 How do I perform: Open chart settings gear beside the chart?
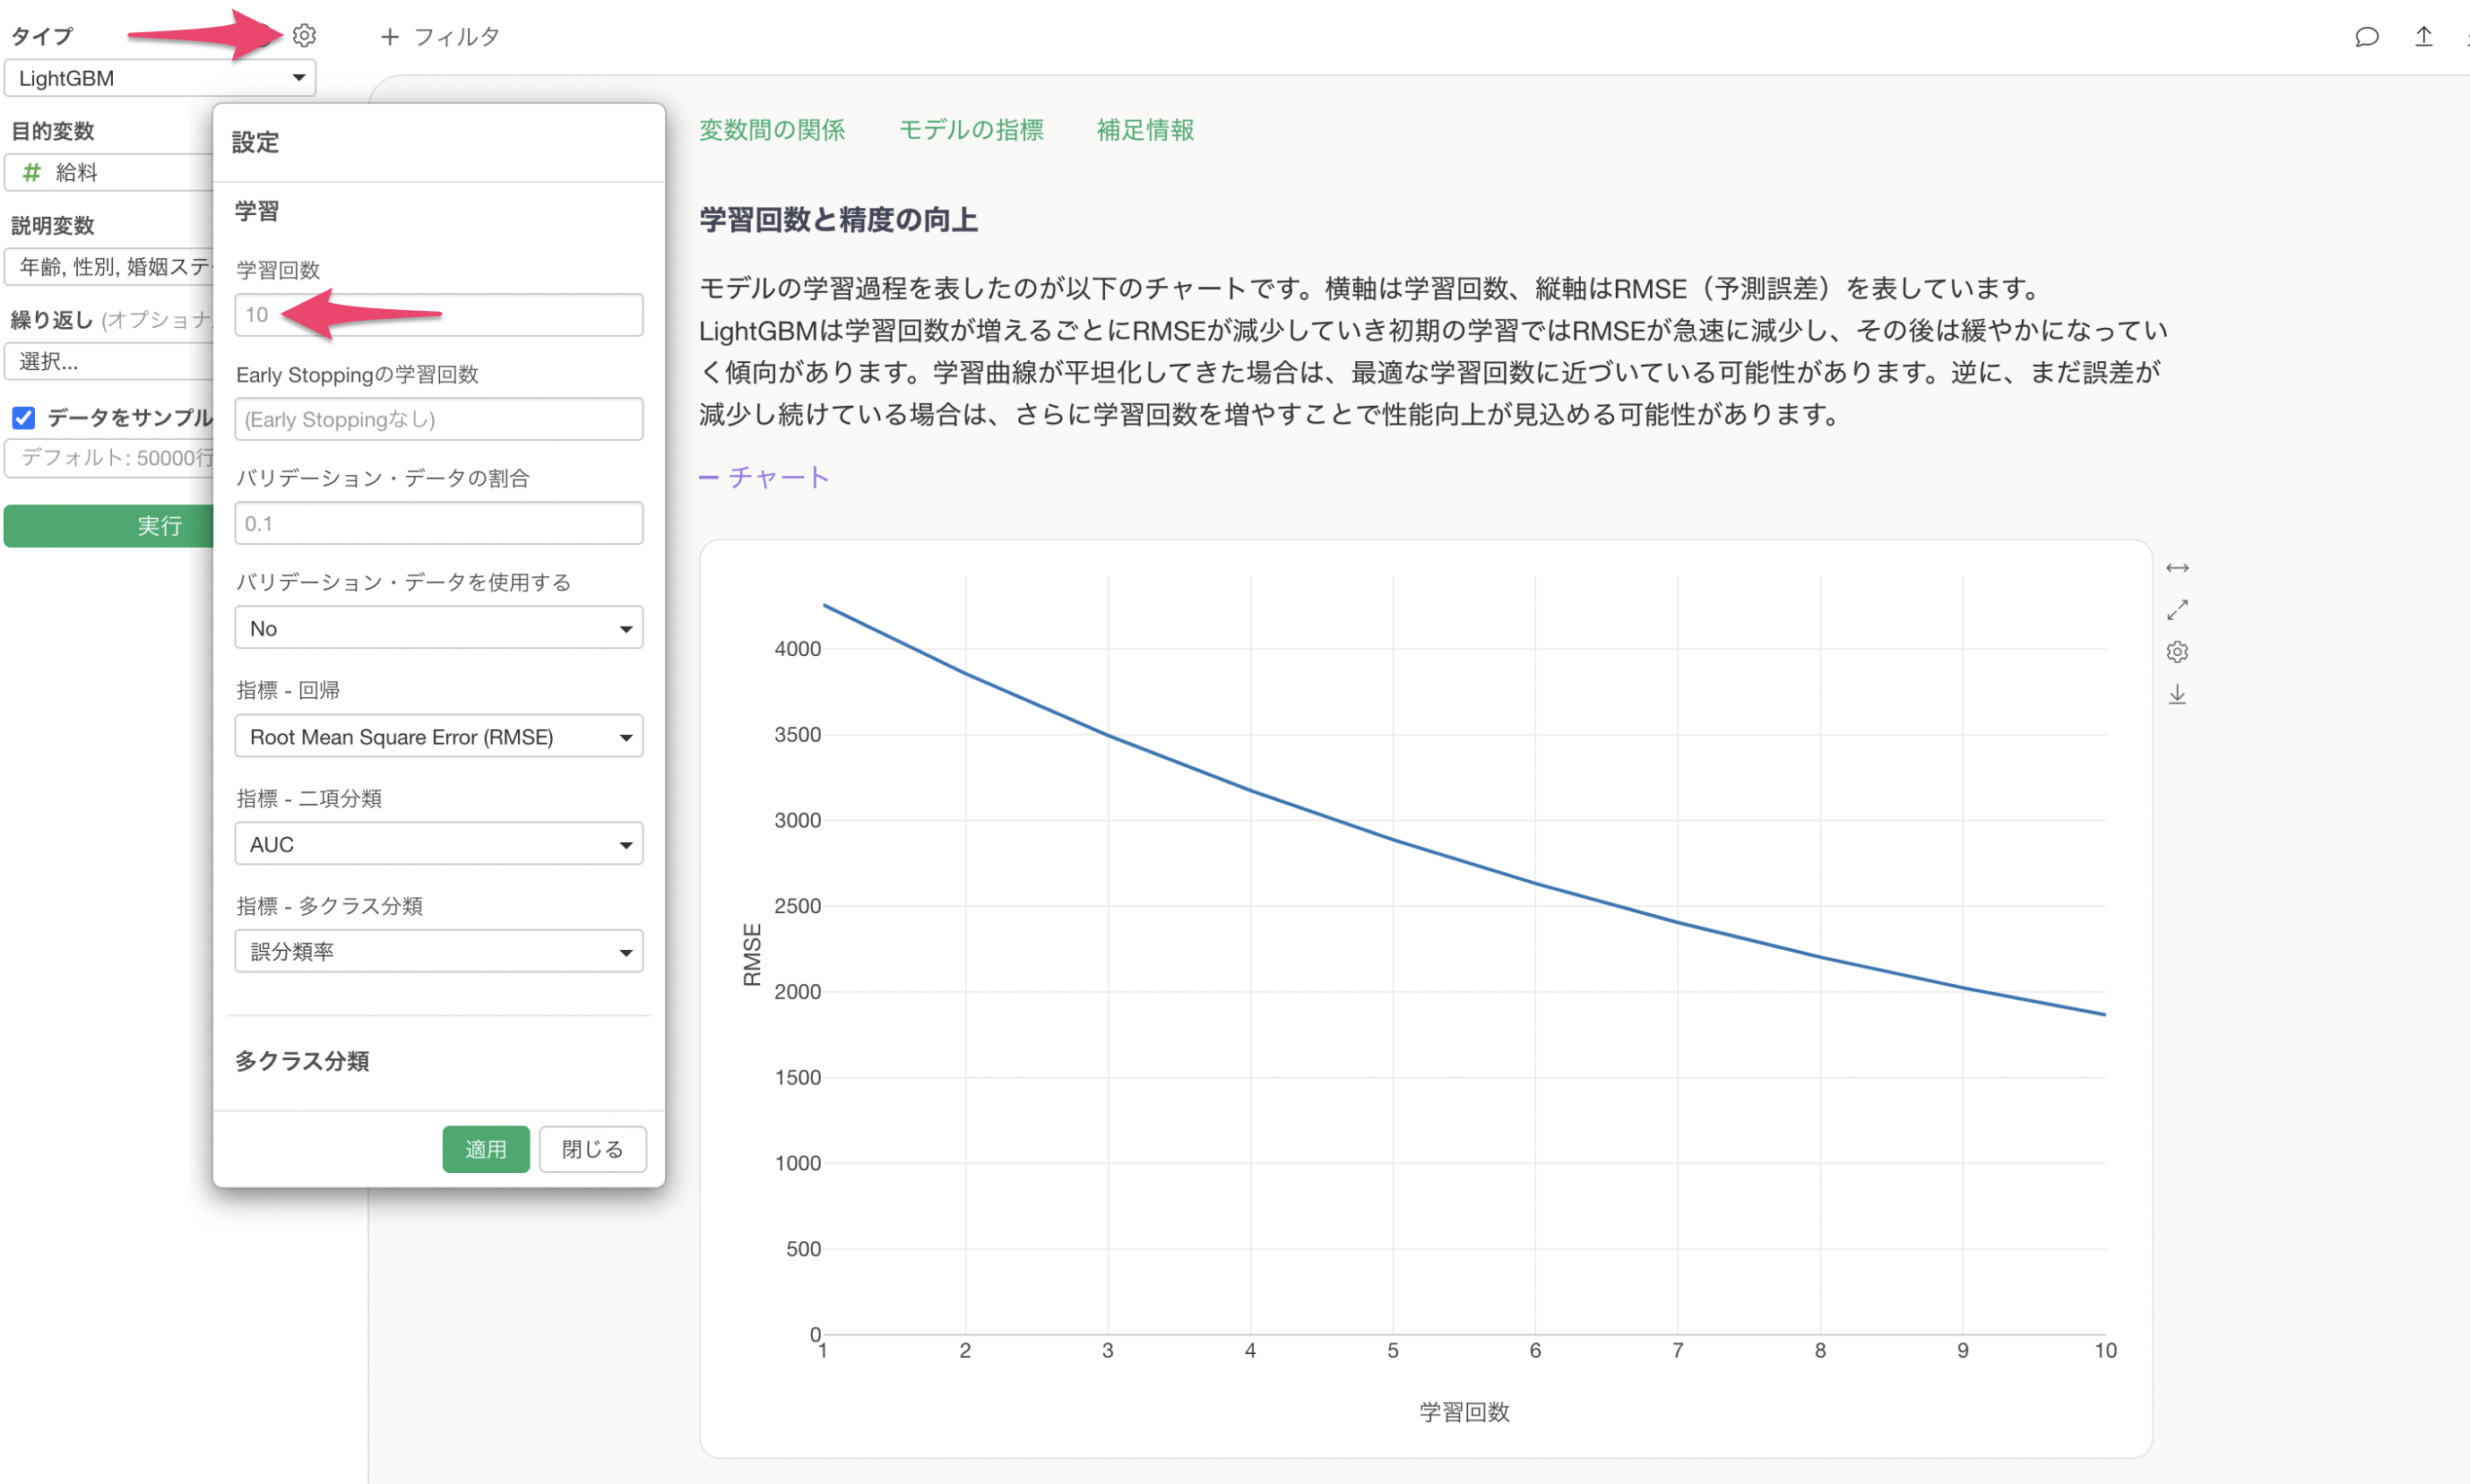(2177, 652)
